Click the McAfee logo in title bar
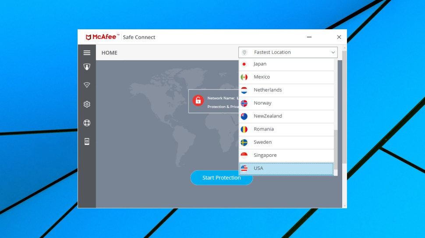Screen dimensions: 425x238 [x=103, y=37]
